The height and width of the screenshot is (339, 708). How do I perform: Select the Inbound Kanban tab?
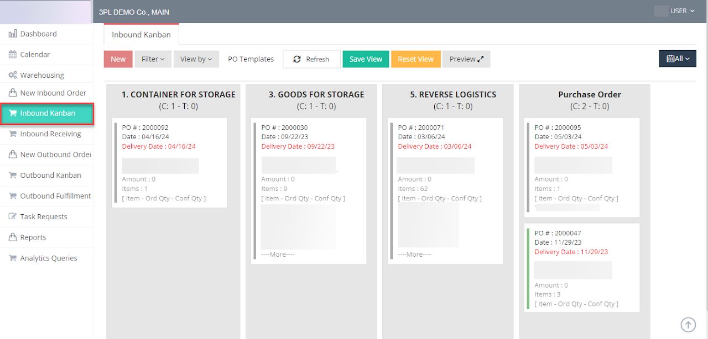(141, 35)
